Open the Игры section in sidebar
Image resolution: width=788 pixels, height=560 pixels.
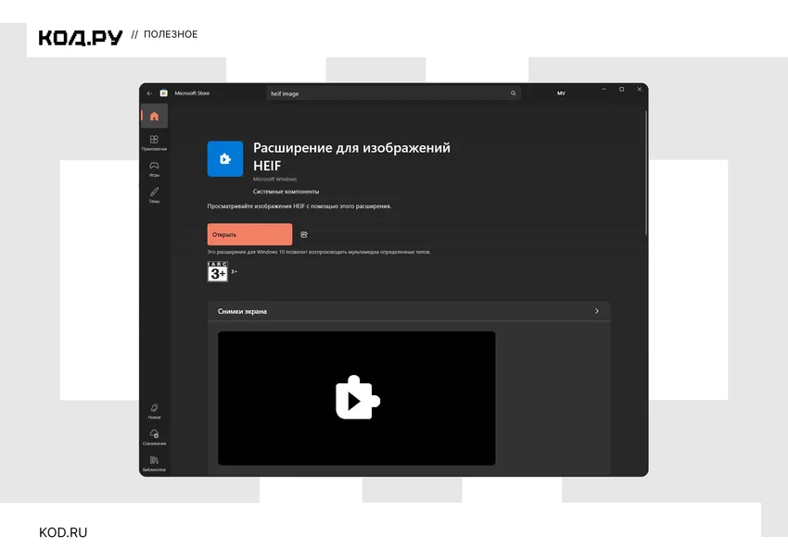coord(154,169)
